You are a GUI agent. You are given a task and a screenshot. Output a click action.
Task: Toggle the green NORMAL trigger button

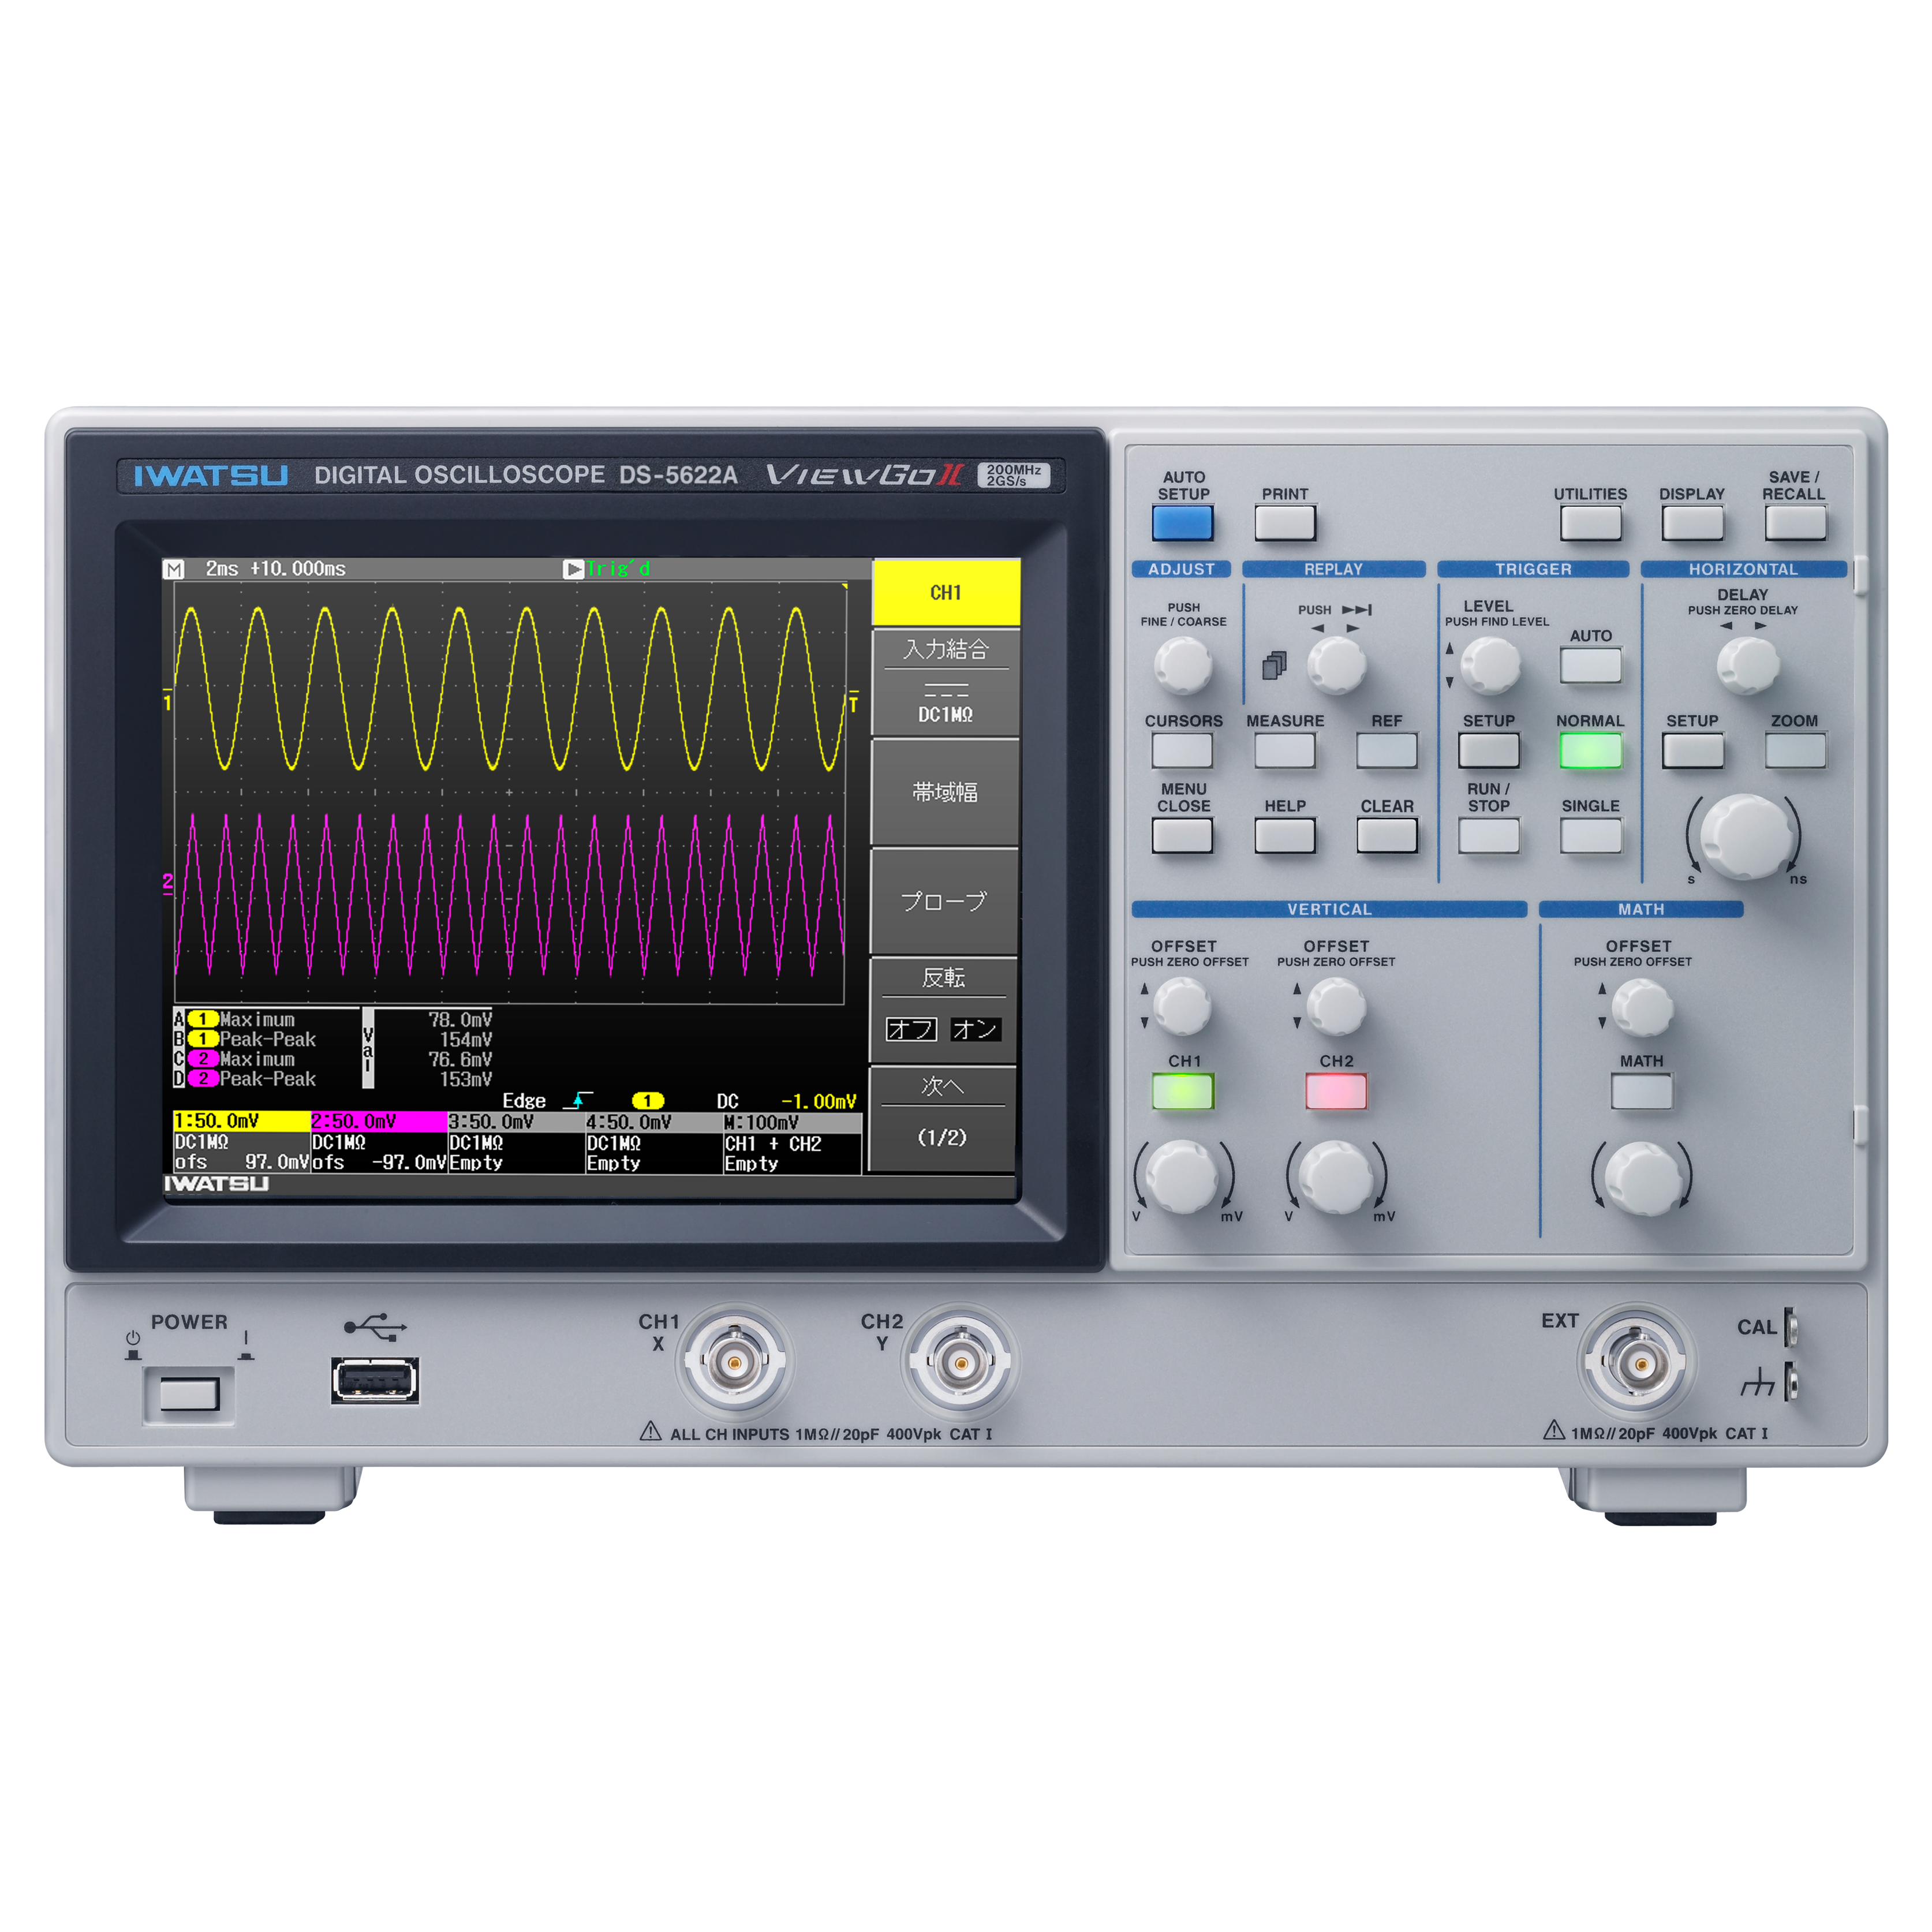click(x=1590, y=750)
